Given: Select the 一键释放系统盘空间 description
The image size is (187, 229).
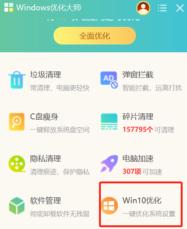Looking at the screenshot, I should pos(60,130).
